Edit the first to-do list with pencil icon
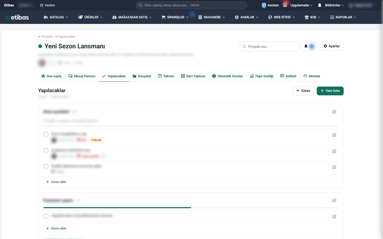383x239 pixels. point(334,112)
